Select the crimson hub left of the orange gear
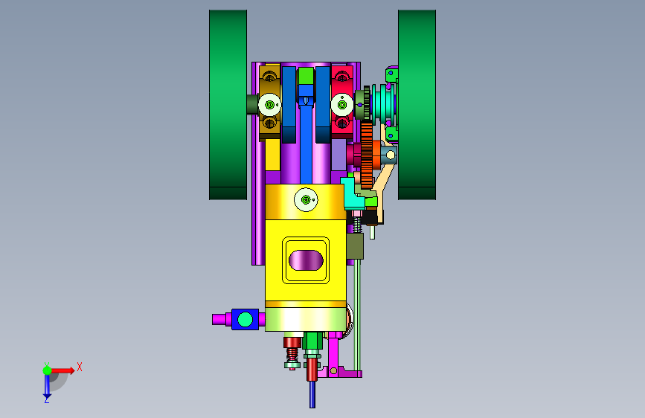Image resolution: width=645 pixels, height=418 pixels. pyautogui.click(x=354, y=154)
